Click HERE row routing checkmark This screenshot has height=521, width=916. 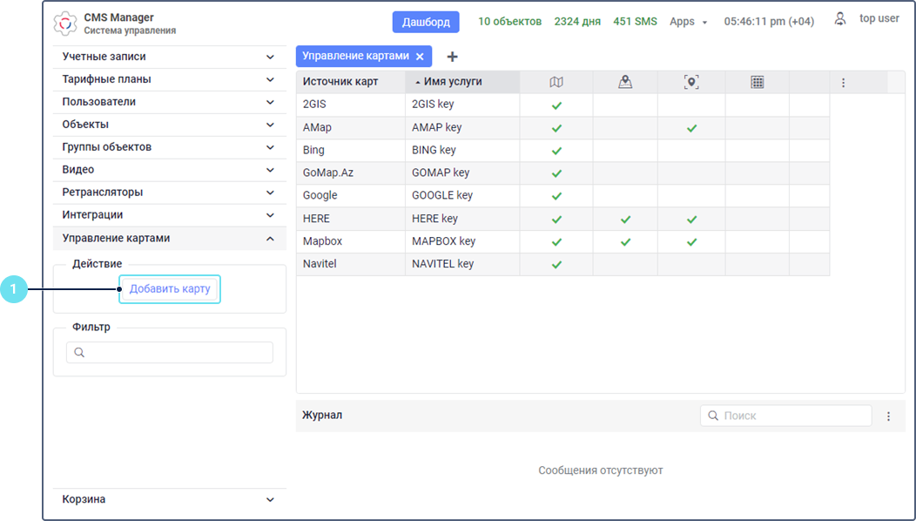(624, 219)
